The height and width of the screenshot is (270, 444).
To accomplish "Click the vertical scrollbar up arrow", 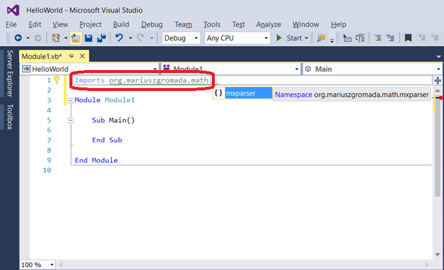I will click(x=437, y=90).
